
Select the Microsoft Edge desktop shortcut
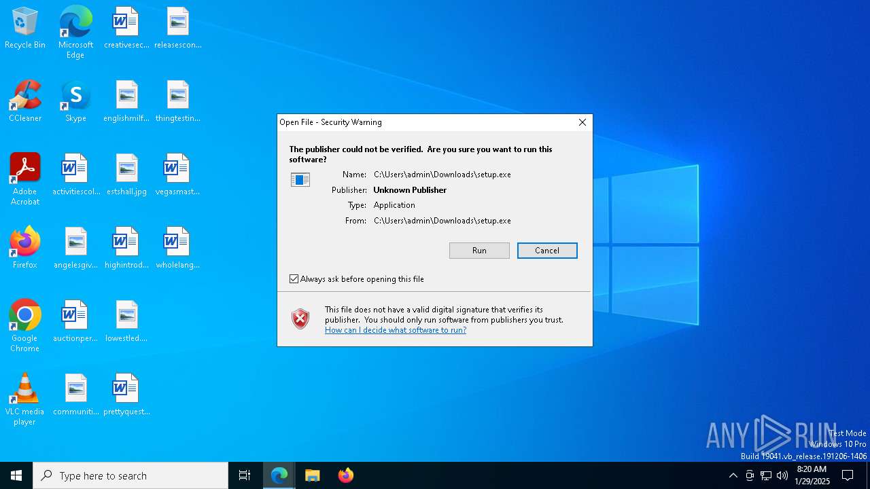tap(75, 33)
